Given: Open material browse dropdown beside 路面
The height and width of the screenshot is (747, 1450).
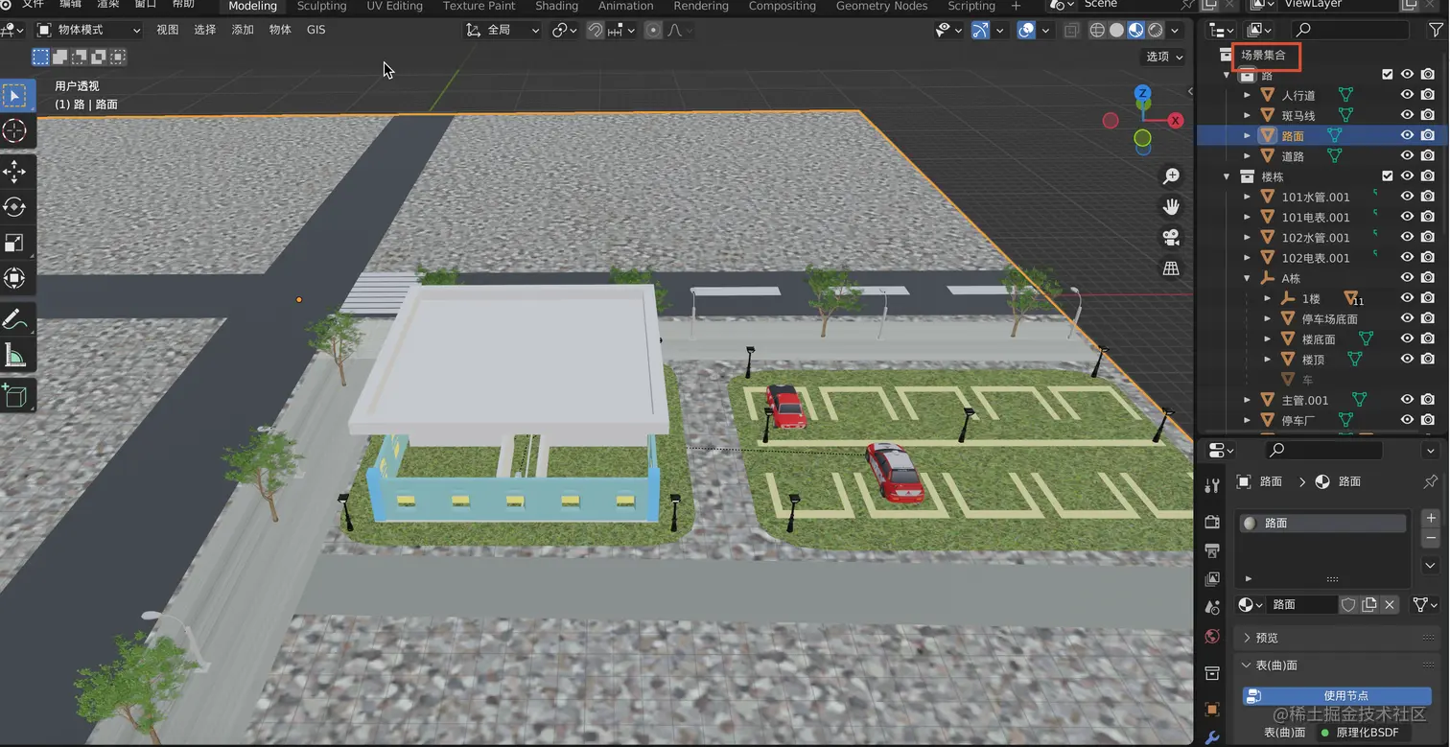Looking at the screenshot, I should (x=1250, y=605).
